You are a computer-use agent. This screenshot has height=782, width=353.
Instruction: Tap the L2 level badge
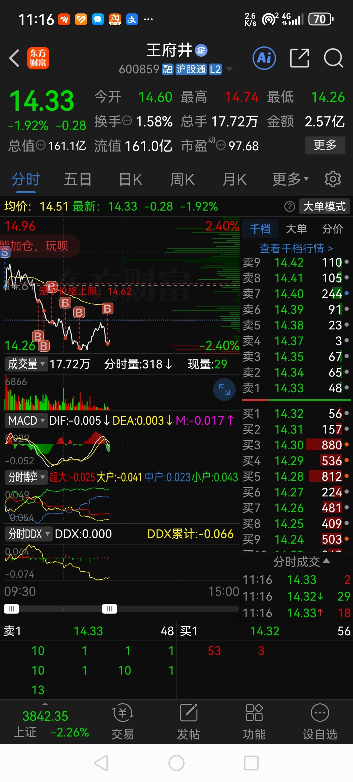[x=215, y=69]
